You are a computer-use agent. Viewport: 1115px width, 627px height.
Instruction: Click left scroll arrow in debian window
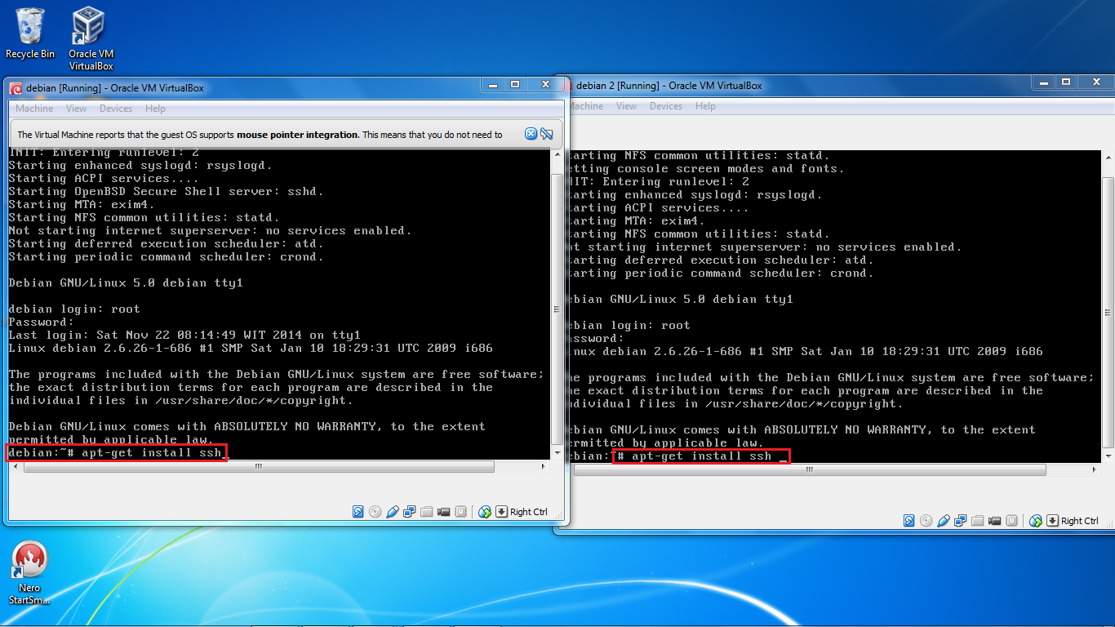(x=14, y=467)
